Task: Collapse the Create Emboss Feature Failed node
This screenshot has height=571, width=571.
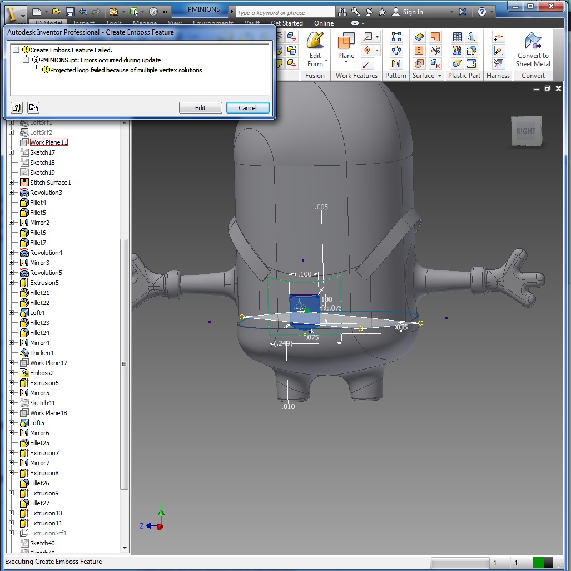Action: [16, 50]
